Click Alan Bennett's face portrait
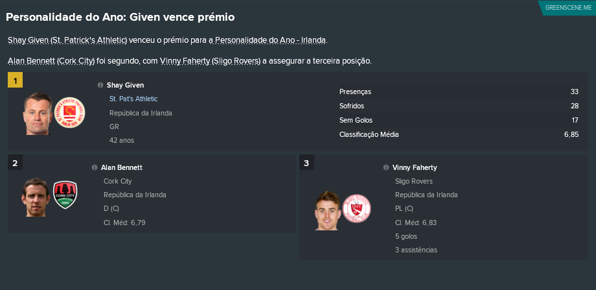 tap(36, 197)
